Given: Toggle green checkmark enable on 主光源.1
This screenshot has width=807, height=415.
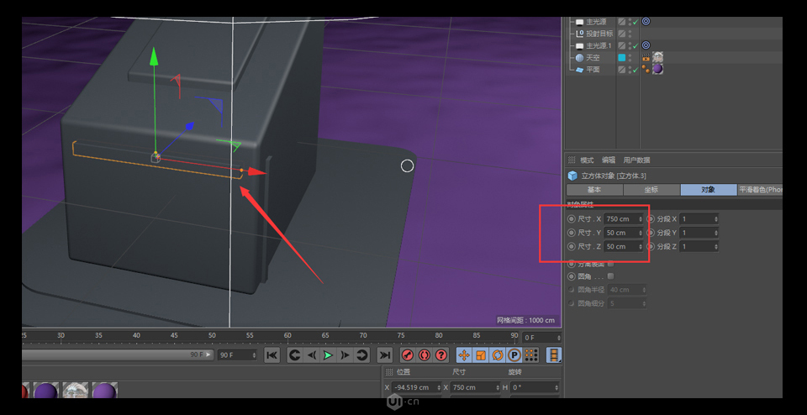Looking at the screenshot, I should 636,45.
